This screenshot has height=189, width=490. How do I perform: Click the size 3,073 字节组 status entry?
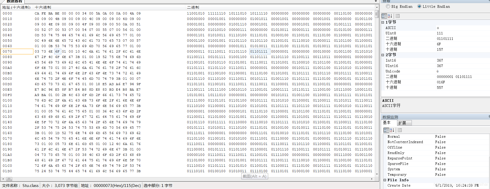pos(60,186)
